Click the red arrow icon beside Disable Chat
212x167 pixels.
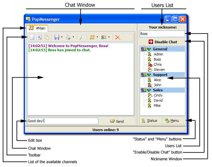pos(151,42)
